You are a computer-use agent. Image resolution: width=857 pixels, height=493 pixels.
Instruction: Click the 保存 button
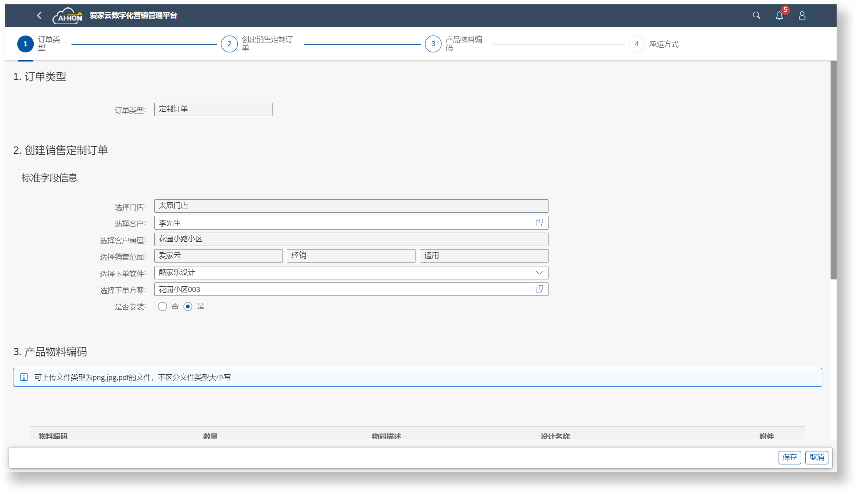789,457
